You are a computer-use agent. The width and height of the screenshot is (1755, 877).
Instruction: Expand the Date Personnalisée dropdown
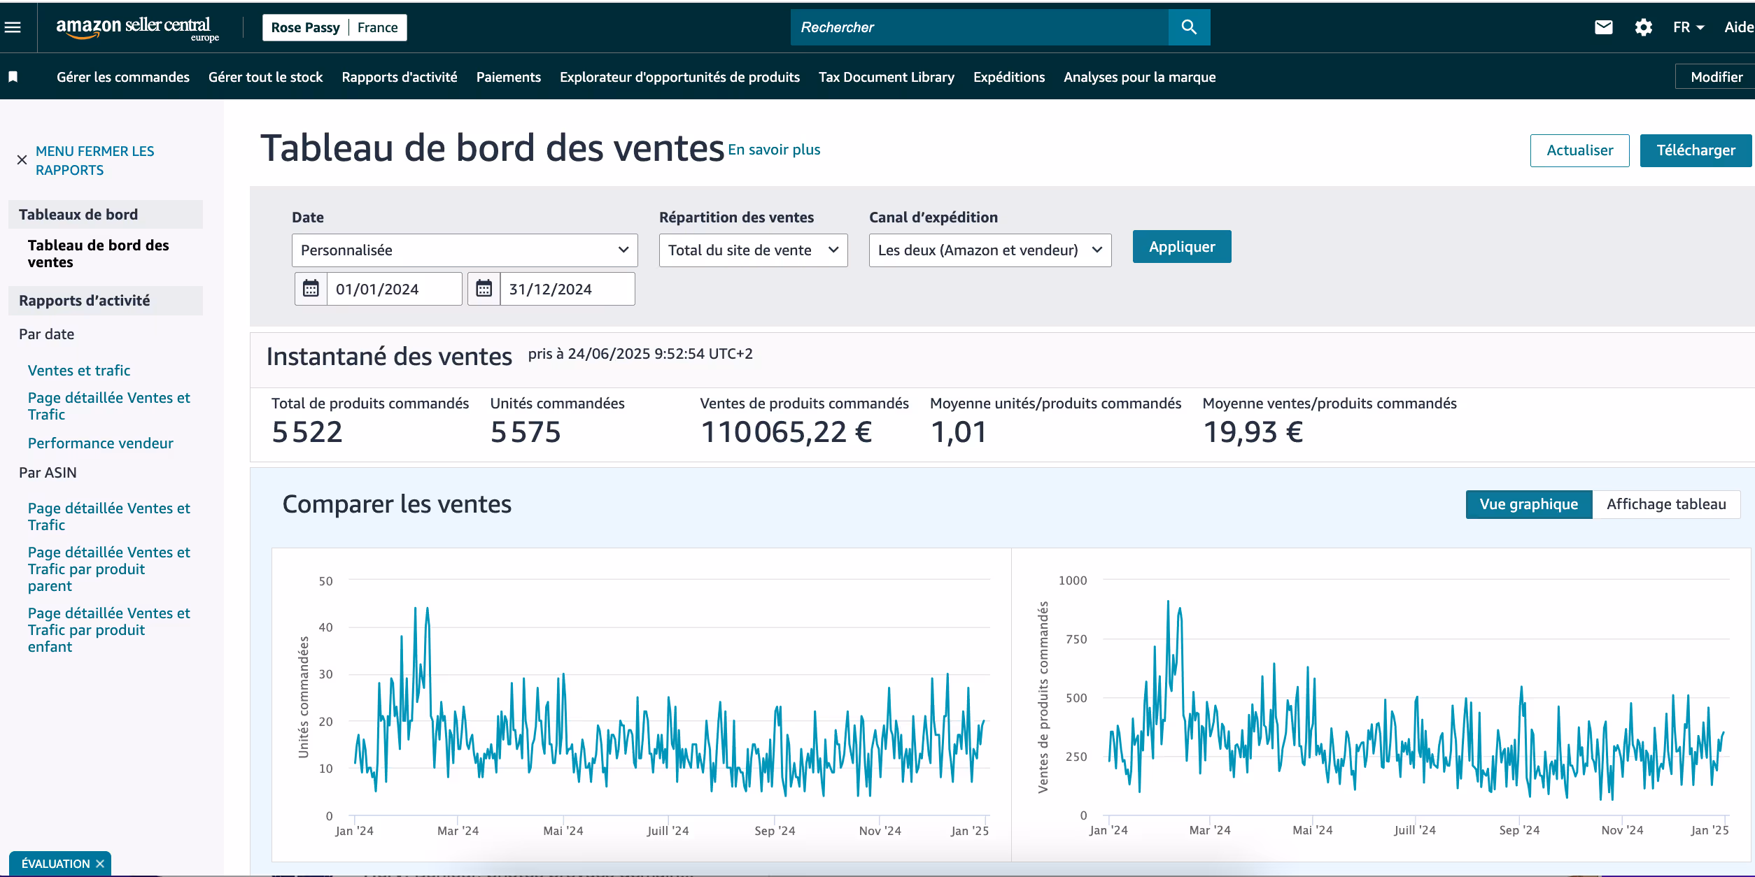[x=464, y=250]
